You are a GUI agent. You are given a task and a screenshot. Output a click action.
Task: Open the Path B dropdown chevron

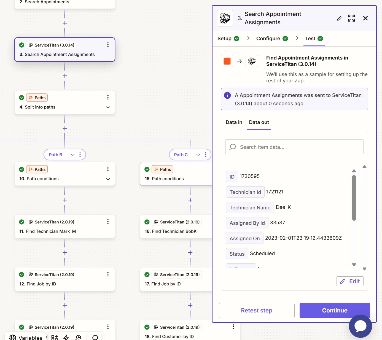(x=73, y=155)
